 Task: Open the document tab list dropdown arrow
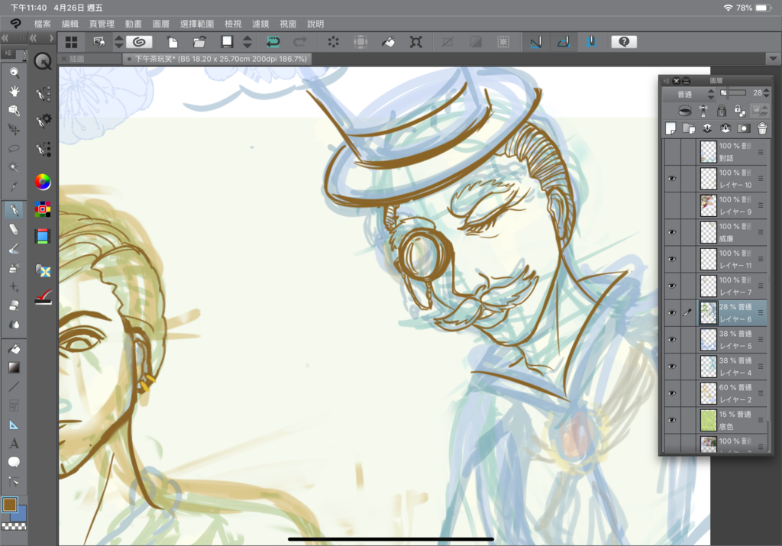pyautogui.click(x=773, y=59)
